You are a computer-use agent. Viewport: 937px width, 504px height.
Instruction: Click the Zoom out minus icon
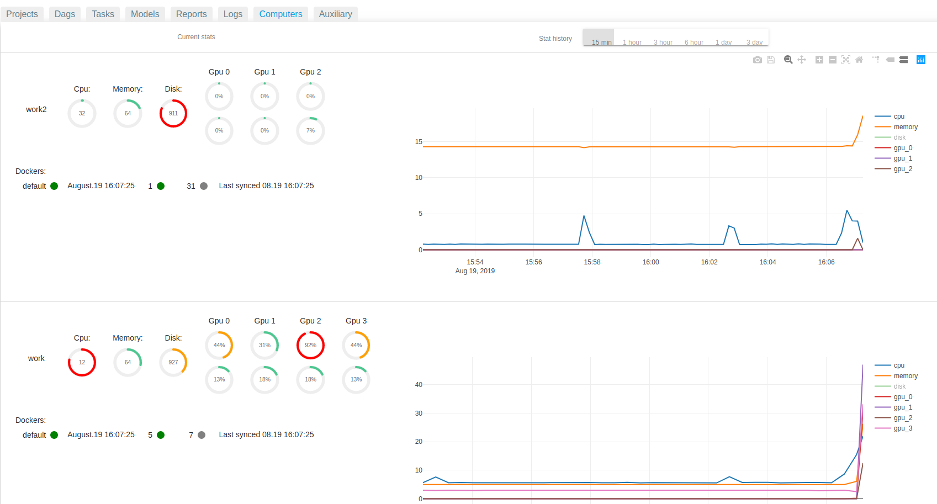point(833,60)
